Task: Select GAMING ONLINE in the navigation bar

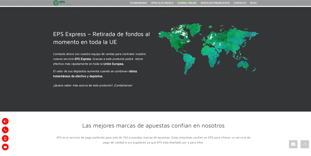Action: [187, 3]
